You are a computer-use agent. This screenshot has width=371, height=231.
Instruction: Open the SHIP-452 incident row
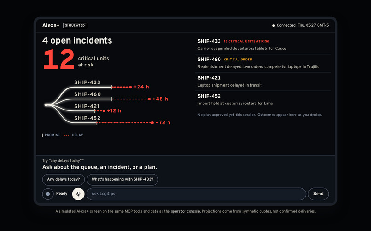[x=263, y=100]
